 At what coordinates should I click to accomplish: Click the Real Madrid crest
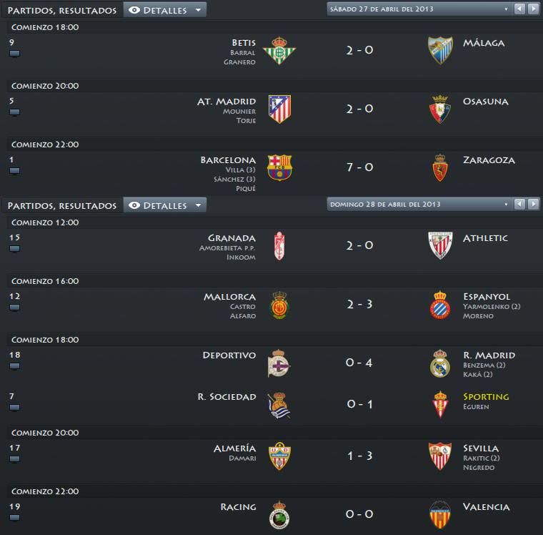click(440, 363)
